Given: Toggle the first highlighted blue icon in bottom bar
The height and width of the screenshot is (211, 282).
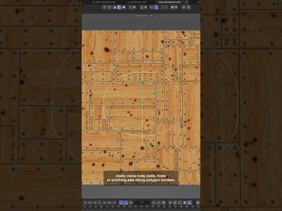Looking at the screenshot, I should coord(121,203).
